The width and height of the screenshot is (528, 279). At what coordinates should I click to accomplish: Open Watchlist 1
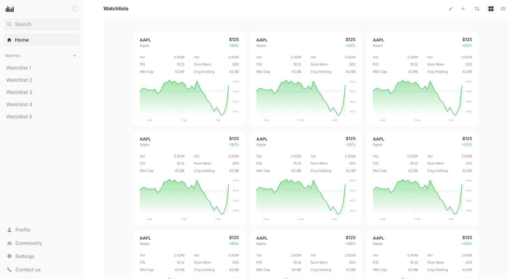19,68
